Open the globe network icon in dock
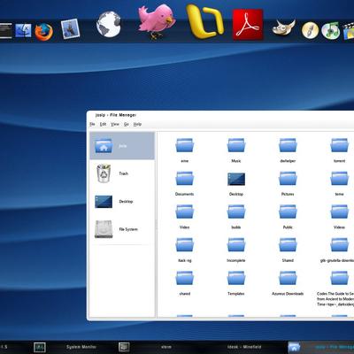The image size is (354, 354). pyautogui.click(x=109, y=25)
